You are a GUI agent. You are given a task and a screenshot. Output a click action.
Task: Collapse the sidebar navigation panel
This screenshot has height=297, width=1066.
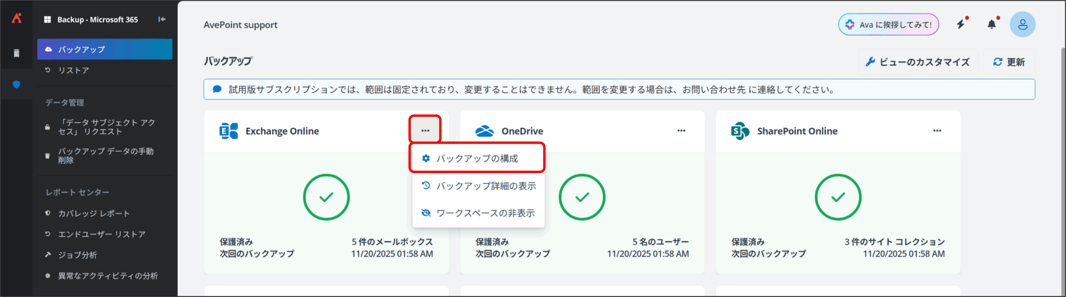162,19
